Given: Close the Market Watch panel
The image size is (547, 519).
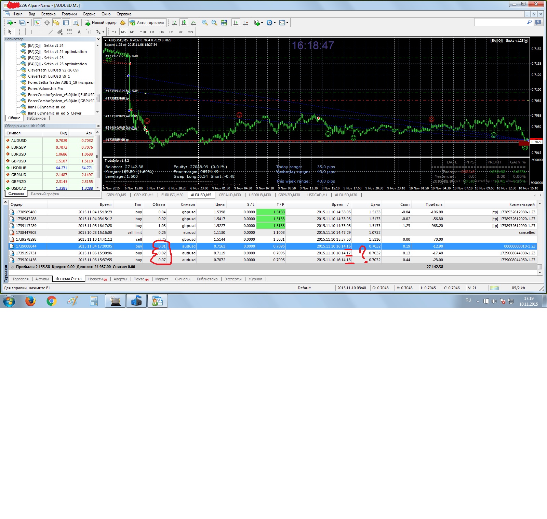Looking at the screenshot, I should point(98,126).
